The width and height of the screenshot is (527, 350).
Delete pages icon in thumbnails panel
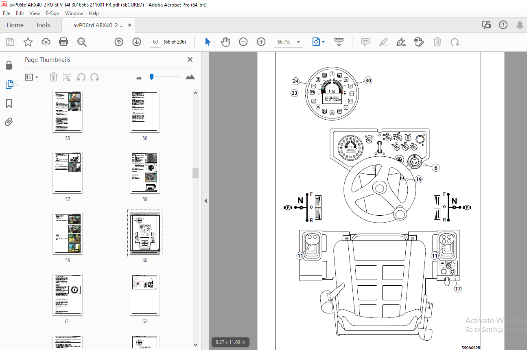pyautogui.click(x=53, y=77)
